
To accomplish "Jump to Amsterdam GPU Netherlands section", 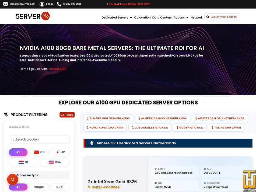I will coord(220,118).
